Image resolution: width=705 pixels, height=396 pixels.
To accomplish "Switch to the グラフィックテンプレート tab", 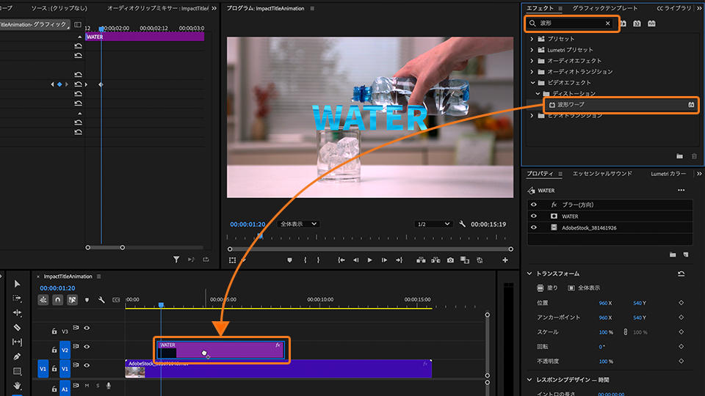I will pos(604,8).
